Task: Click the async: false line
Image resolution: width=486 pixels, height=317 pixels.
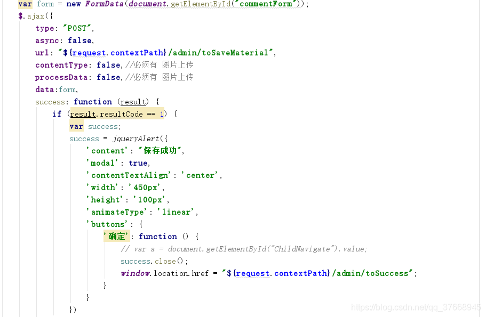Action: point(65,40)
